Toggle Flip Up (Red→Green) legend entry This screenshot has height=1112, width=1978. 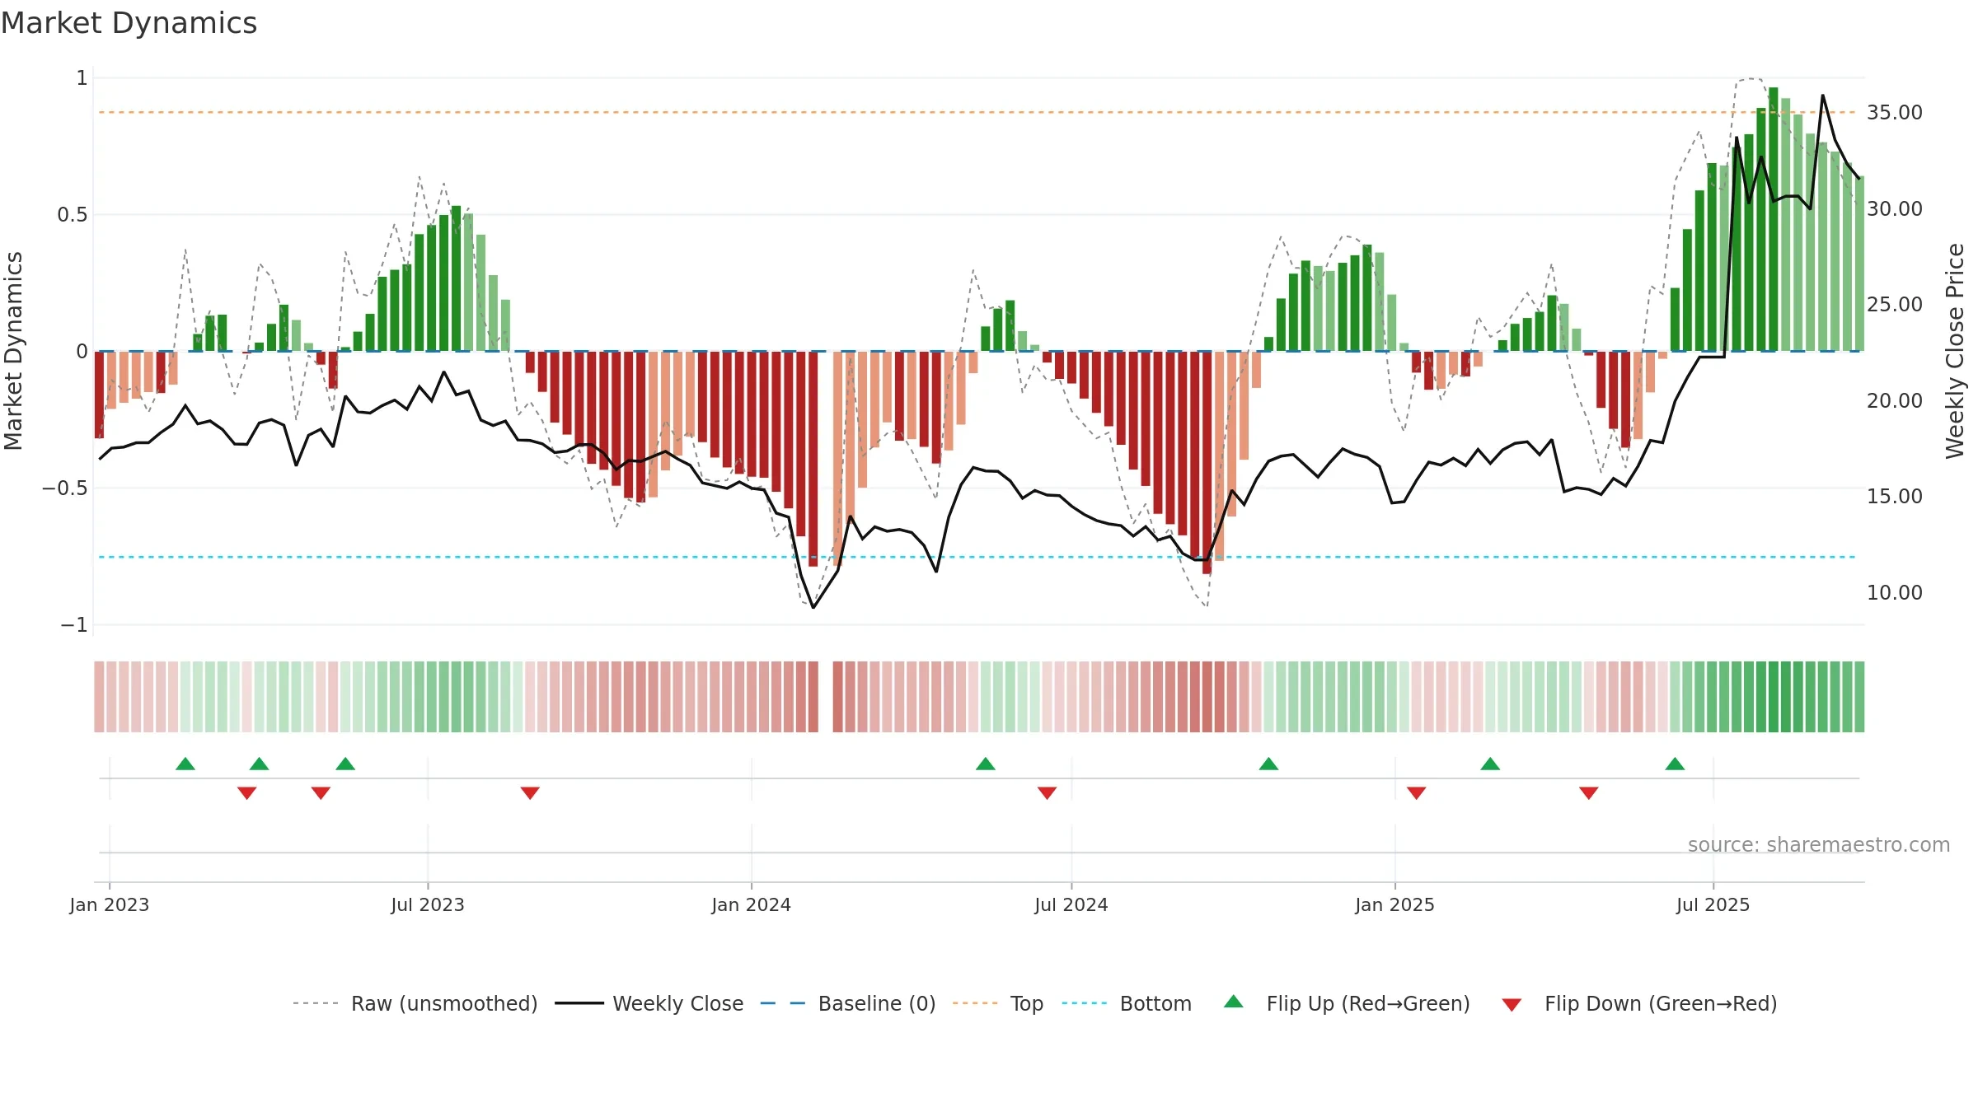tap(1347, 1003)
